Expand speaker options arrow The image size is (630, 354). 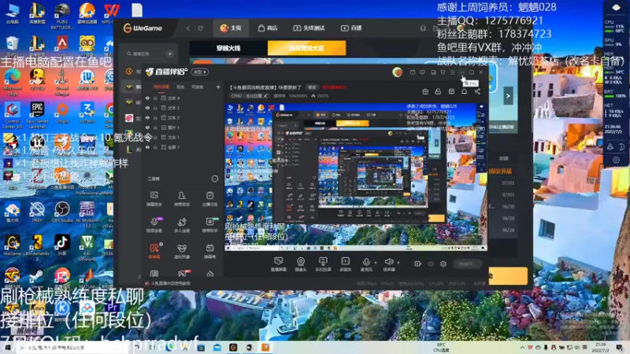[398, 263]
